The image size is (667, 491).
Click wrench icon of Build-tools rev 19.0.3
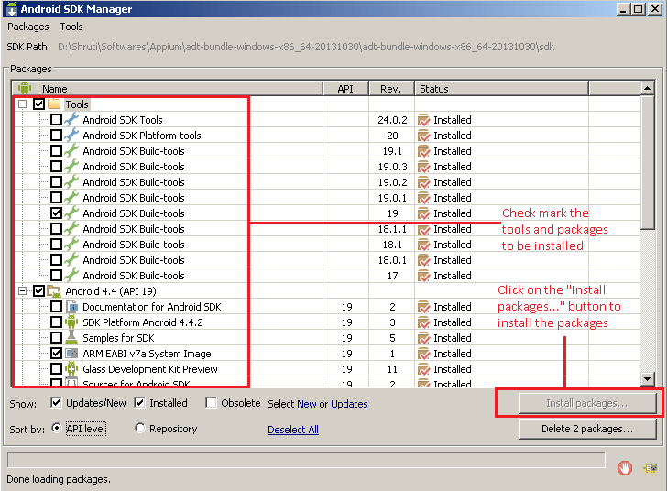[71, 167]
